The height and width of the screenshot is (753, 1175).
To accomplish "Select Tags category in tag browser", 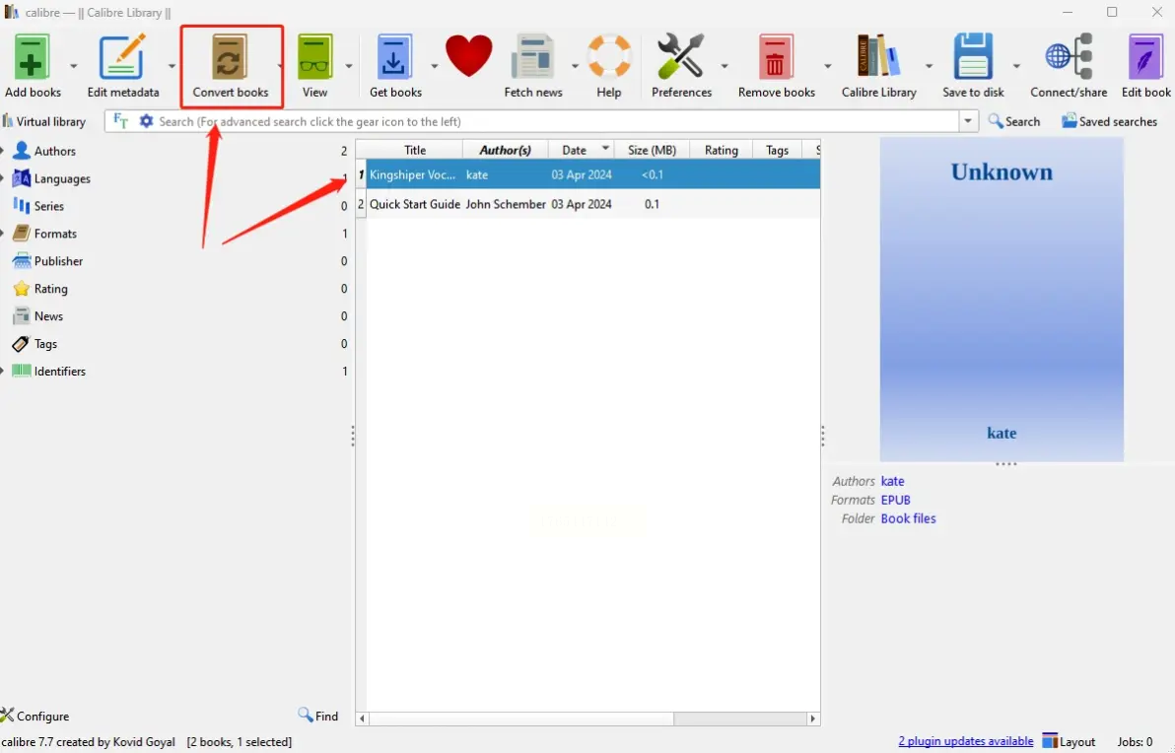I will [x=45, y=344].
